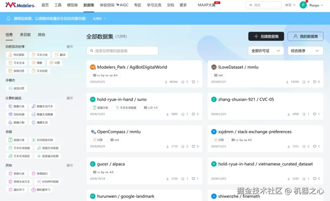Viewport: 330px width, 201px height.
Task: Pick the 自动语音识别 tag
Action: (x=42, y=140)
